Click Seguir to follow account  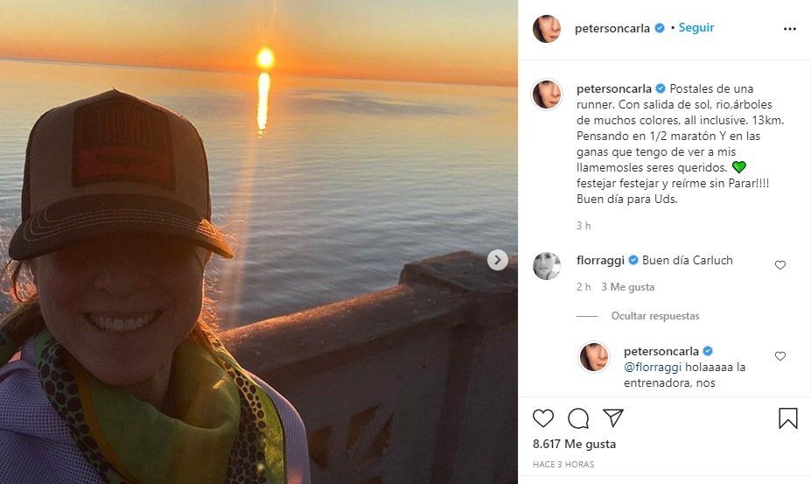[697, 28]
